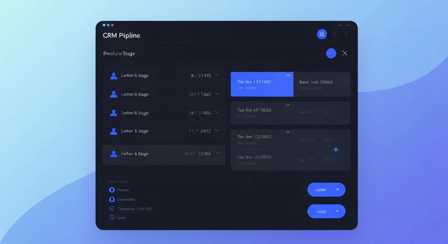Close the Stage panel with the X
448x244 pixels.
(345, 53)
